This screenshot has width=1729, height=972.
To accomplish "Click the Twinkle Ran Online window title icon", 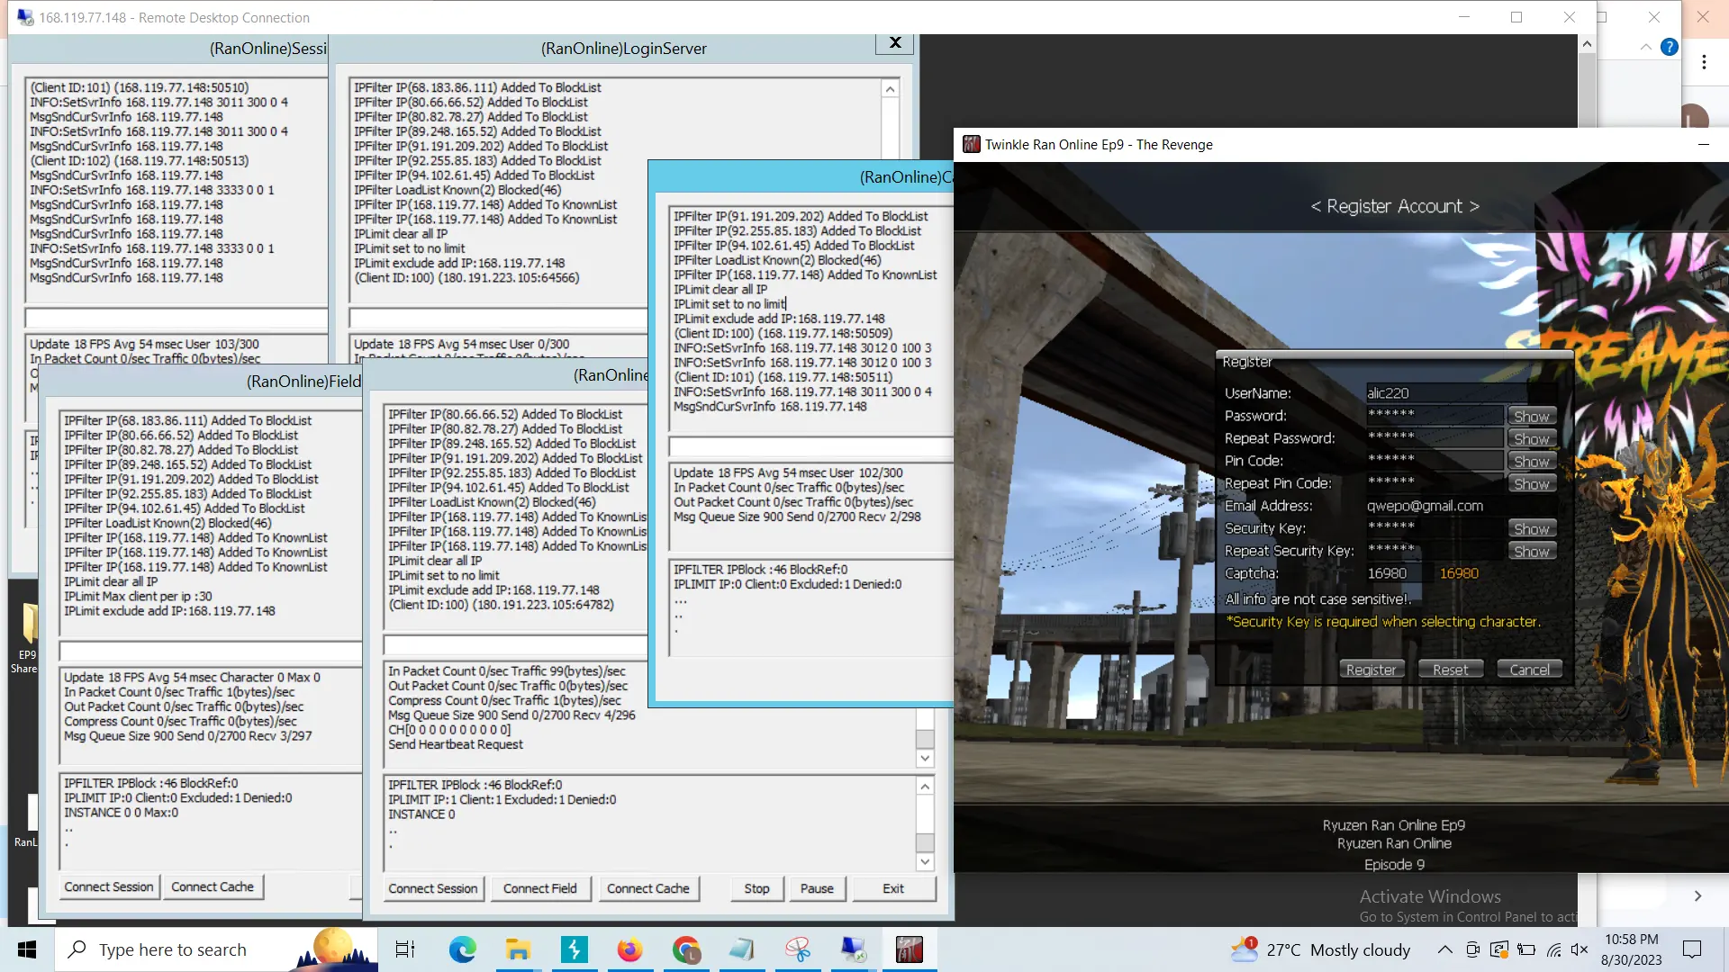I will tap(971, 144).
